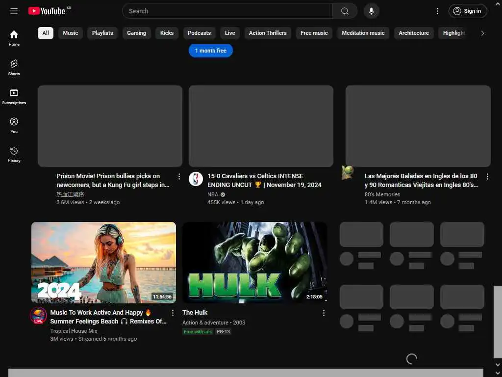Select the Kicks filter chip
The width and height of the screenshot is (502, 377).
pyautogui.click(x=167, y=33)
